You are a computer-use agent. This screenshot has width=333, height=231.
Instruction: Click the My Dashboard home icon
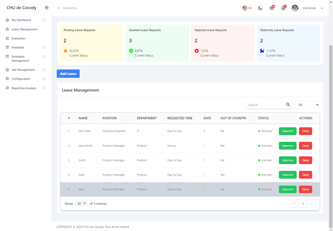pos(7,20)
